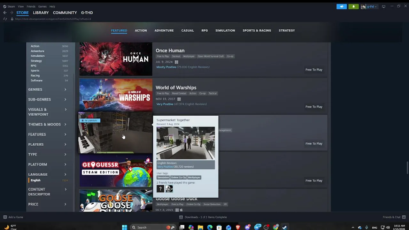Open Microsoft Store from the taskbar
The height and width of the screenshot is (230, 409).
point(219,227)
